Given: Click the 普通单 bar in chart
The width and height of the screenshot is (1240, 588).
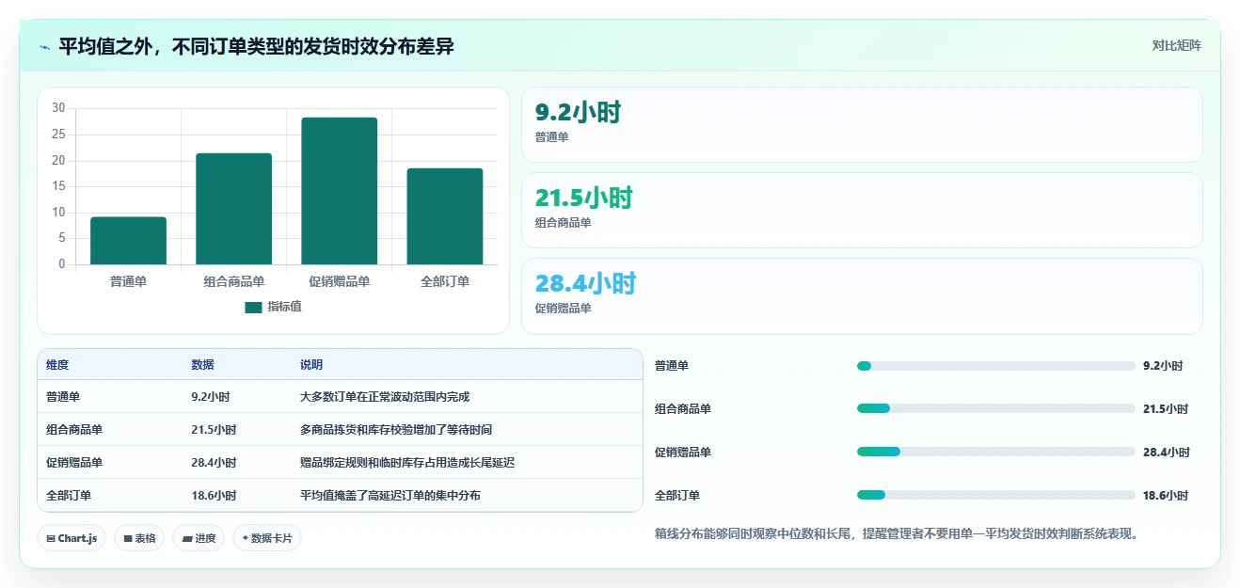Looking at the screenshot, I should pos(128,241).
